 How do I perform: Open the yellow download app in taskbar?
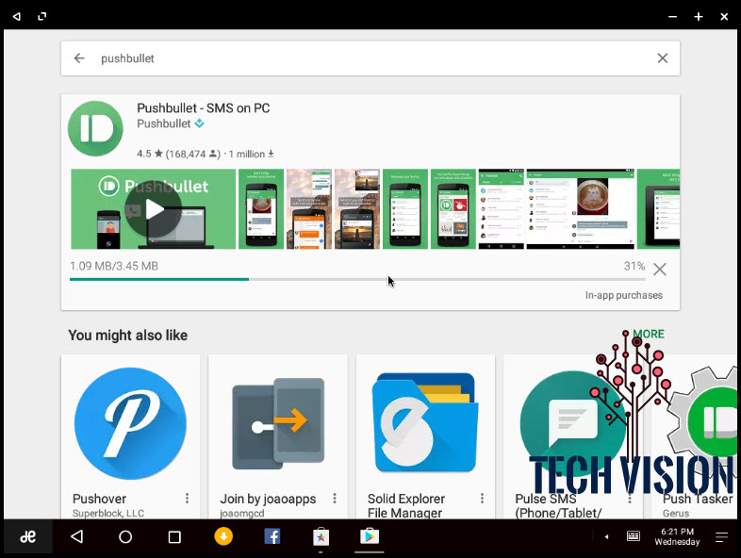point(223,536)
